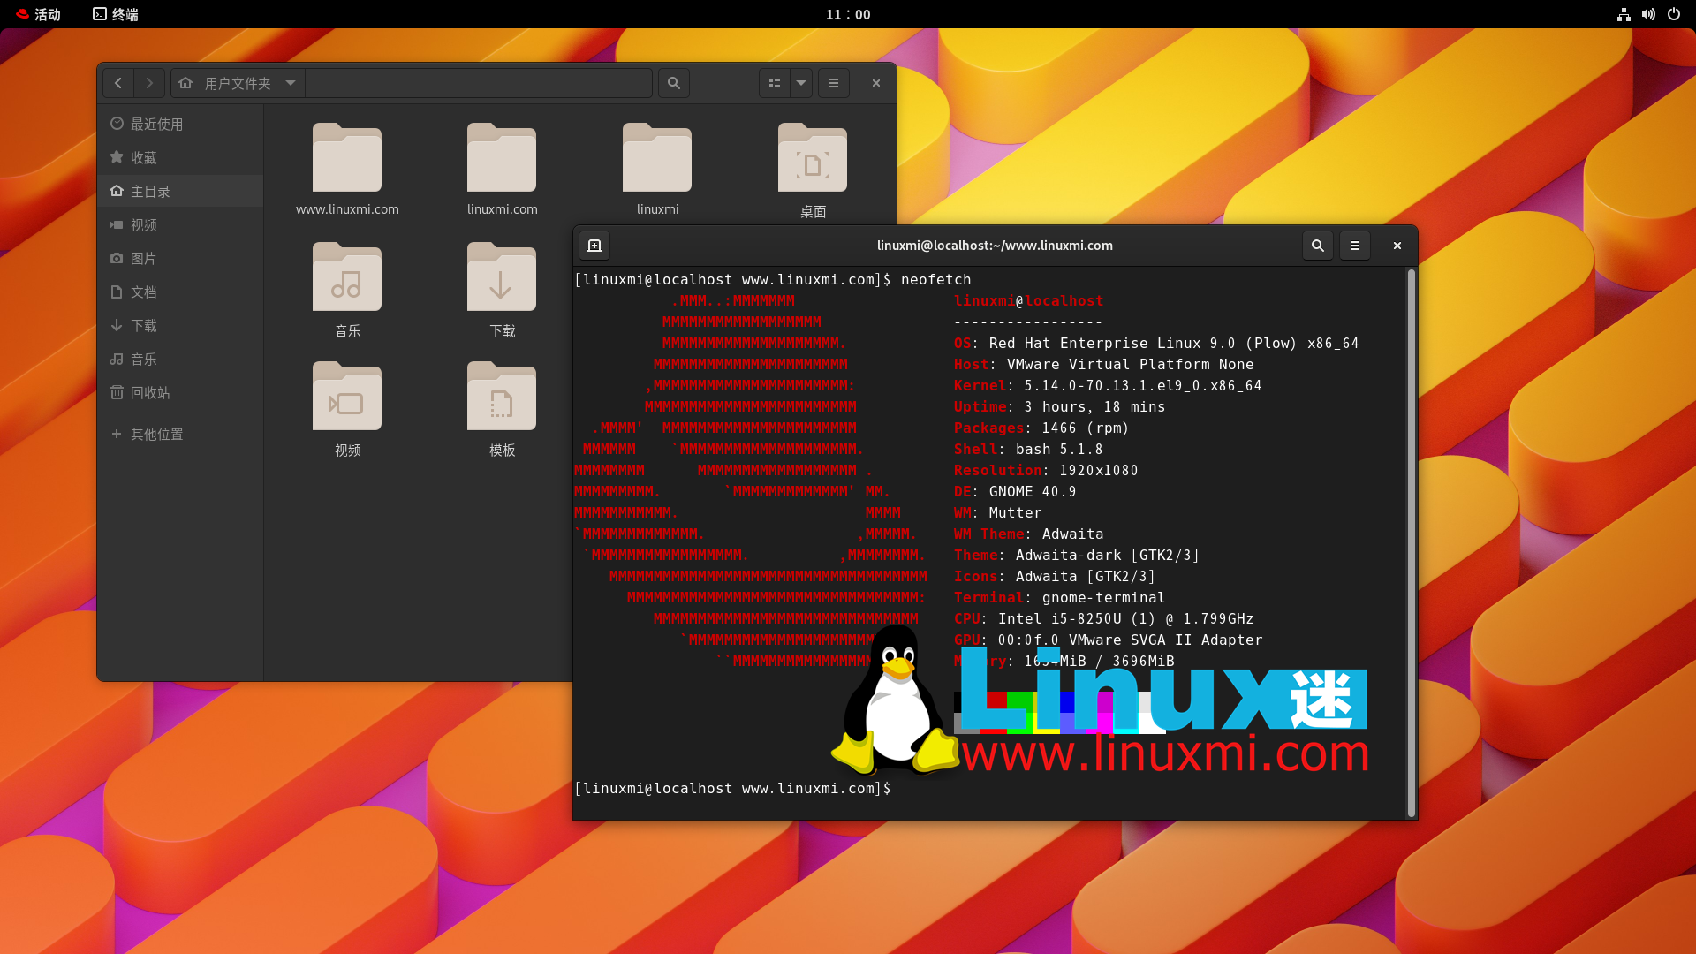Go back in file manager
This screenshot has width=1696, height=954.
coord(118,83)
